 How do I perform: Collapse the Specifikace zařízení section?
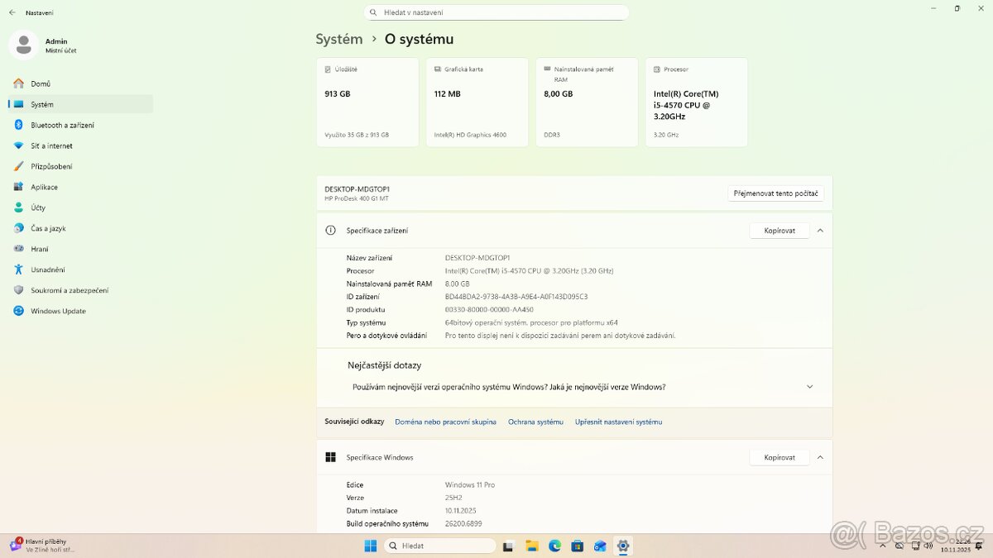820,230
